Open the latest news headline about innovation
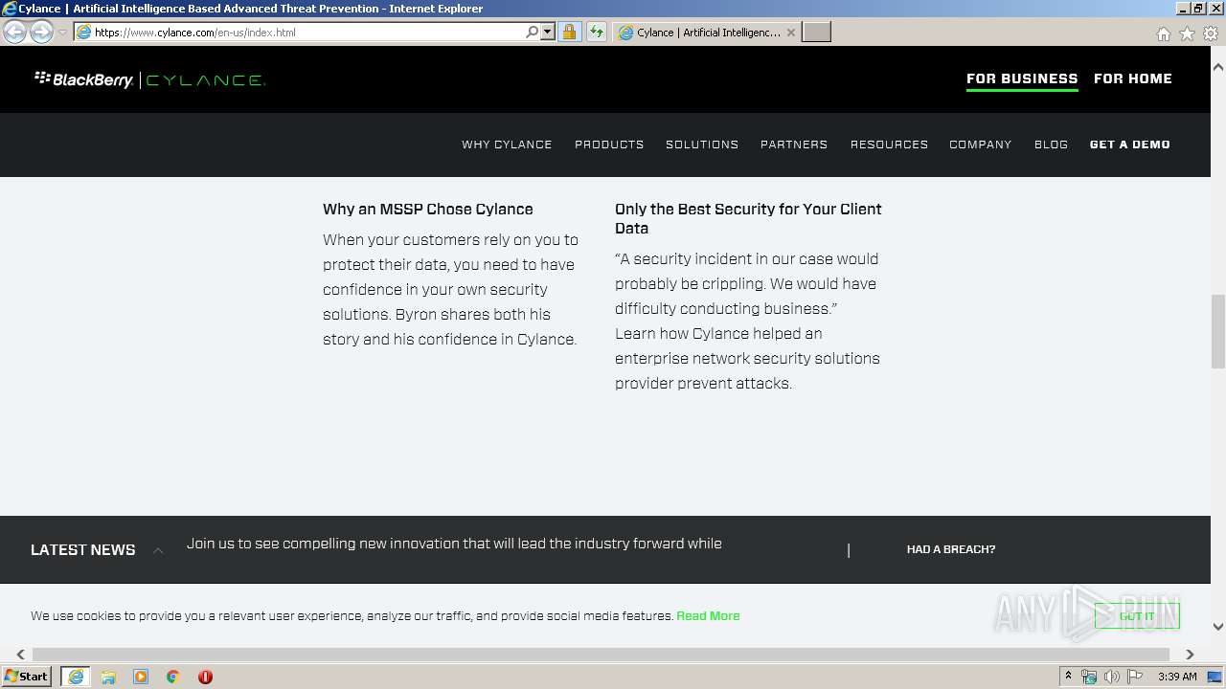Viewport: 1226px width, 689px height. [x=454, y=544]
